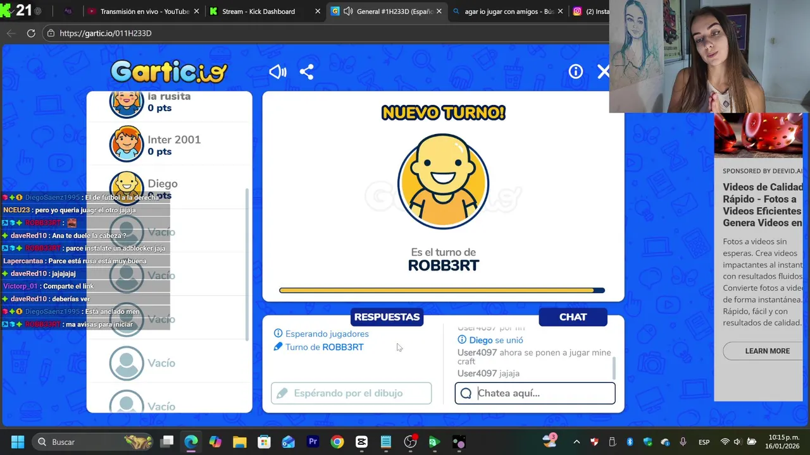The height and width of the screenshot is (455, 810).
Task: Click the players list scrollbar
Action: pyautogui.click(x=247, y=264)
